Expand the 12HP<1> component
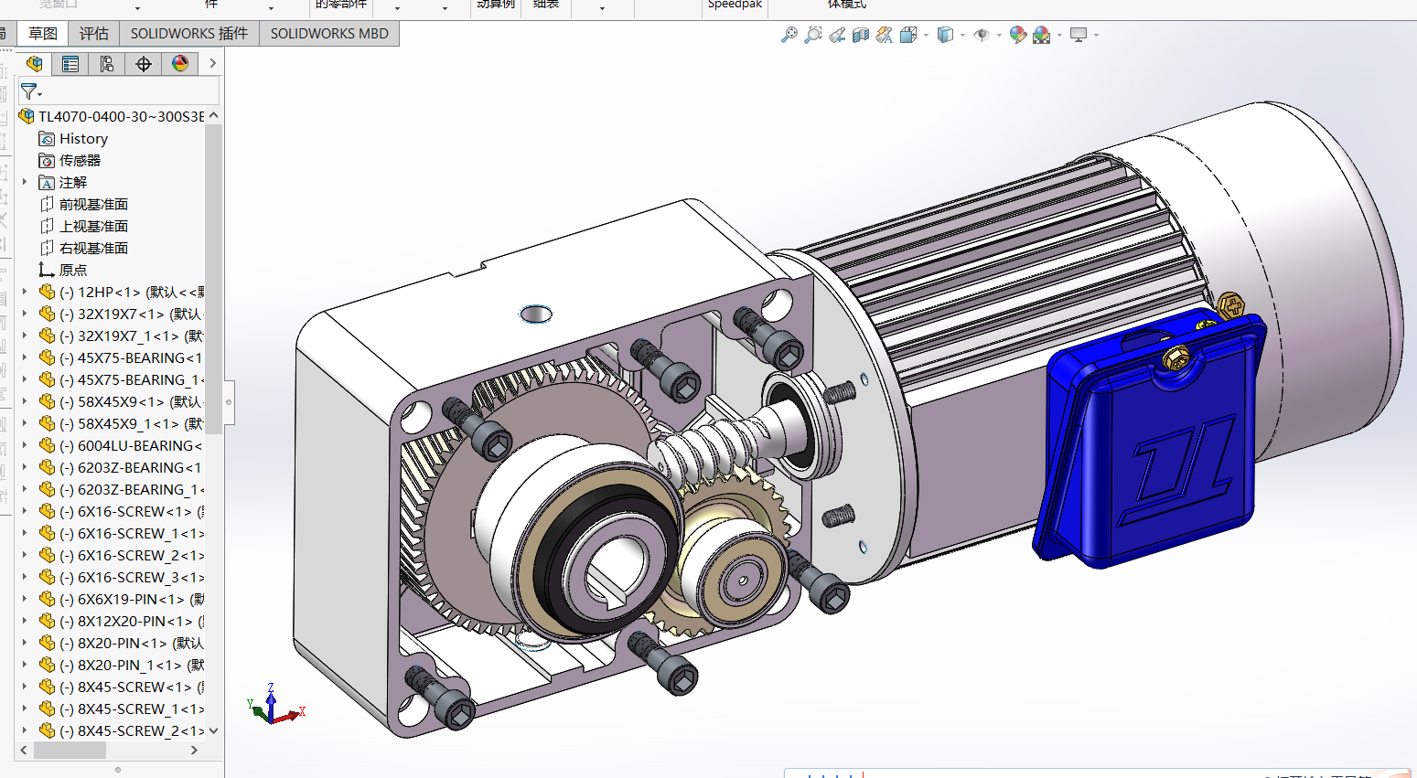The image size is (1417, 778). point(25,292)
